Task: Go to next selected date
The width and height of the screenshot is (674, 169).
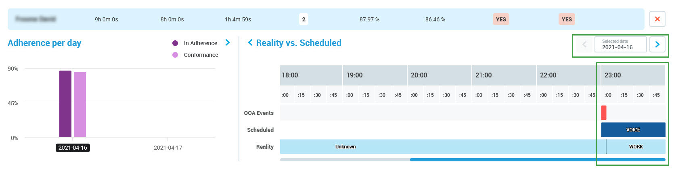Action: coord(657,44)
